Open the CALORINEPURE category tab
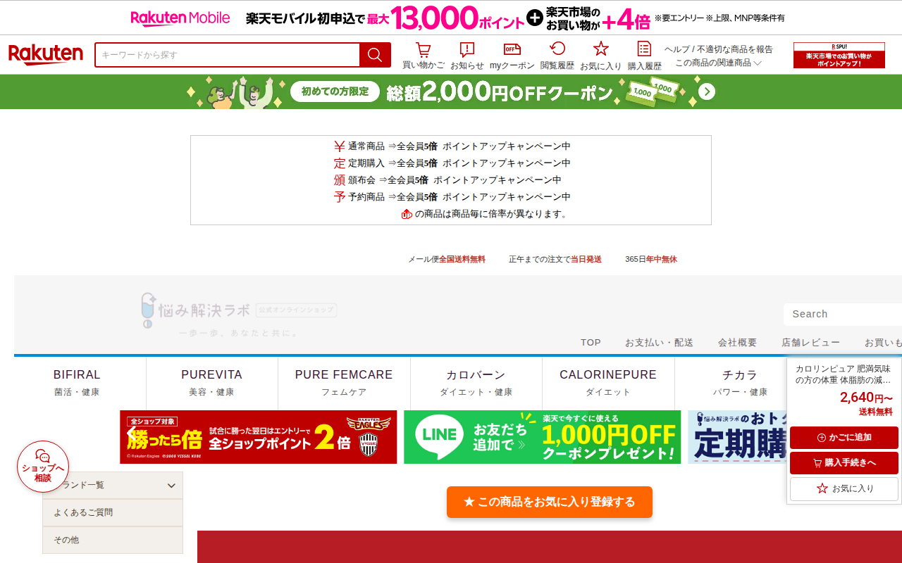Viewport: 902px width, 563px height. (x=608, y=383)
